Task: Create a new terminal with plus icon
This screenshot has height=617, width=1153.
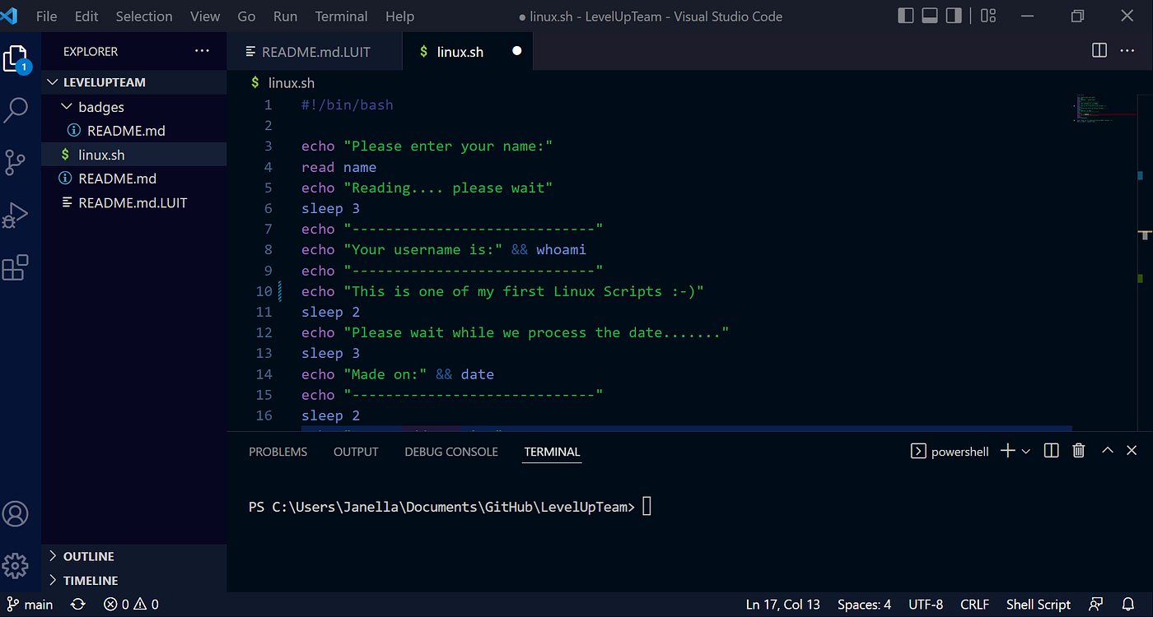Action: pyautogui.click(x=1007, y=450)
